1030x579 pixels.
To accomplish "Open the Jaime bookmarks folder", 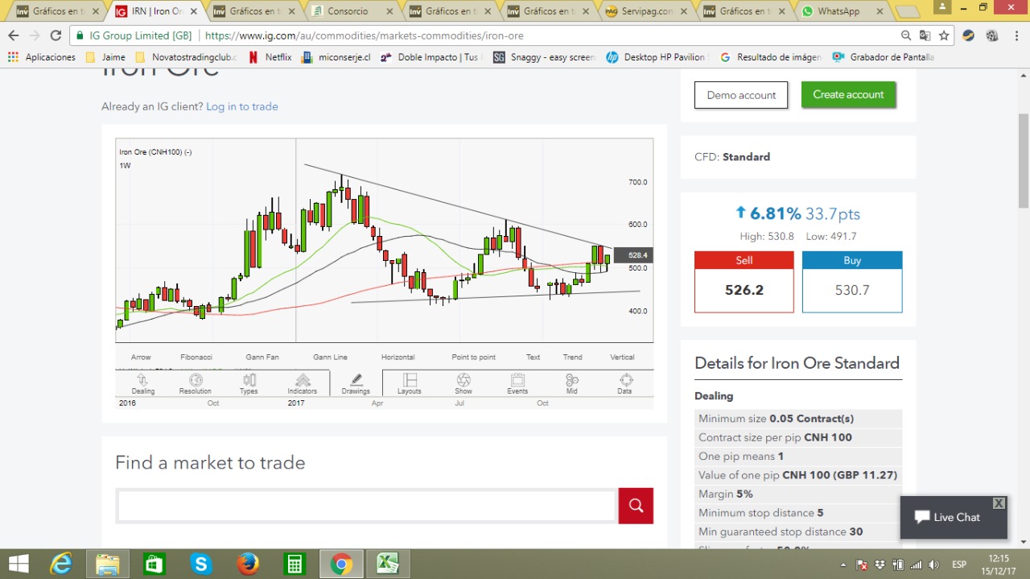I will coord(105,57).
